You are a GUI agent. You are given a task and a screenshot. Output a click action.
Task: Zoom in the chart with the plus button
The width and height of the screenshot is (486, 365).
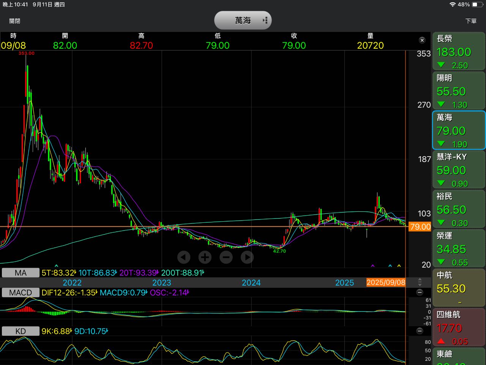[x=205, y=257]
